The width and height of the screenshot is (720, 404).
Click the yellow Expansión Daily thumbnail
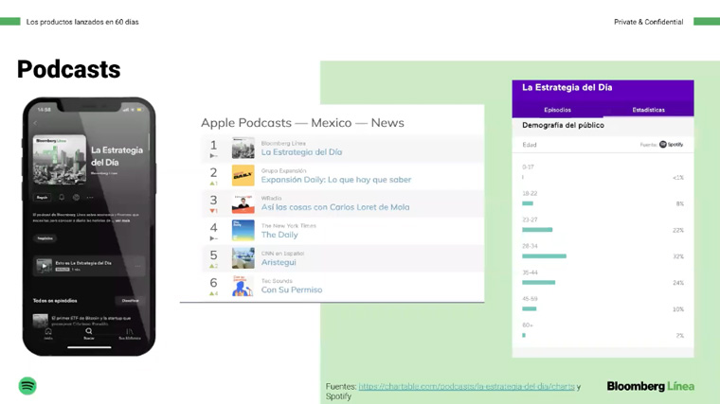[x=243, y=176]
